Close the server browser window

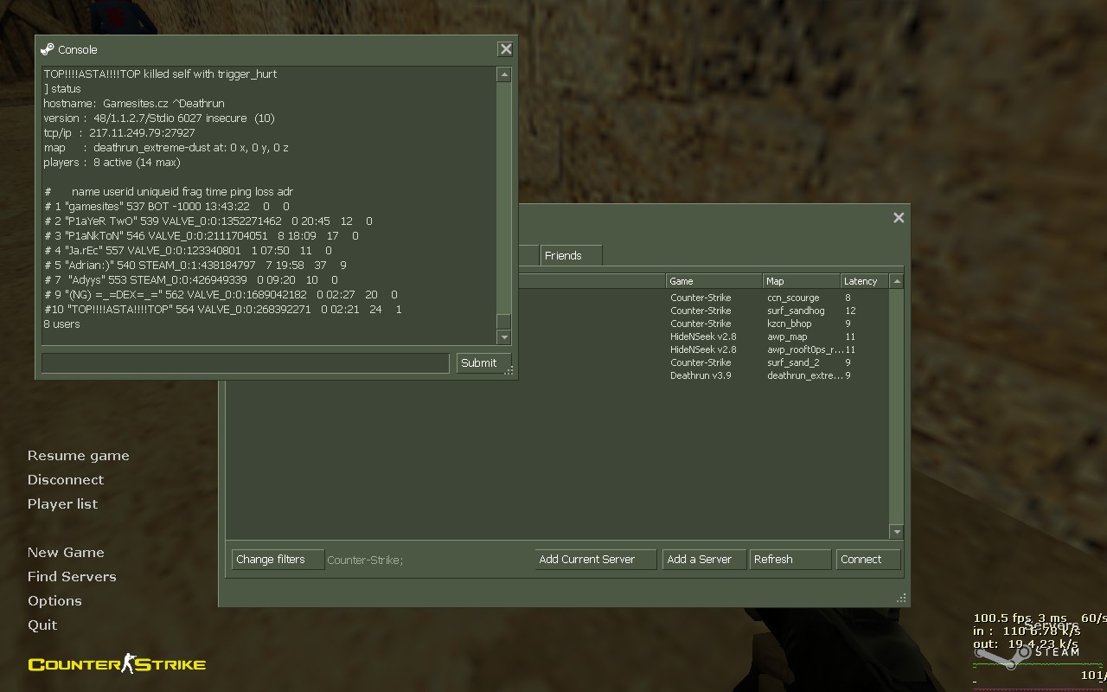(x=899, y=218)
